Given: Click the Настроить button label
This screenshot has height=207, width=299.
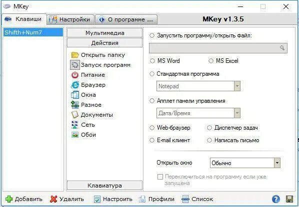Looking at the screenshot, I should coord(117,199).
